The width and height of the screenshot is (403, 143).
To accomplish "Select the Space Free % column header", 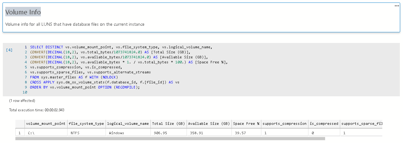I will (246, 124).
